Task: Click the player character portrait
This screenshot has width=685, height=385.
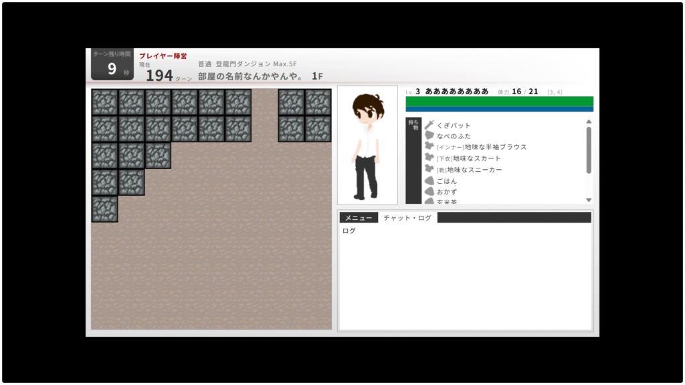Action: pyautogui.click(x=367, y=145)
